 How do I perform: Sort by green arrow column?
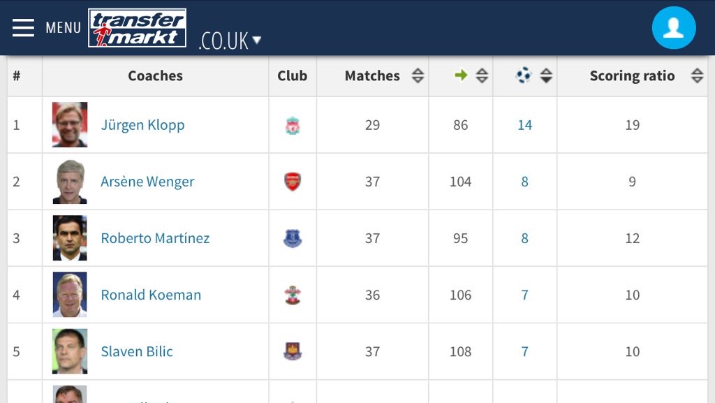[482, 76]
